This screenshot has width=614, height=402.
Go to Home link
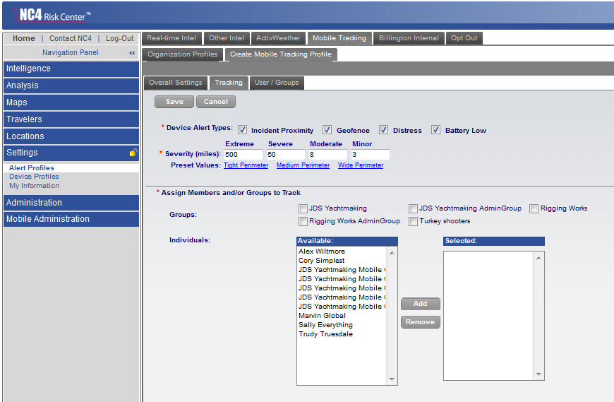23,38
